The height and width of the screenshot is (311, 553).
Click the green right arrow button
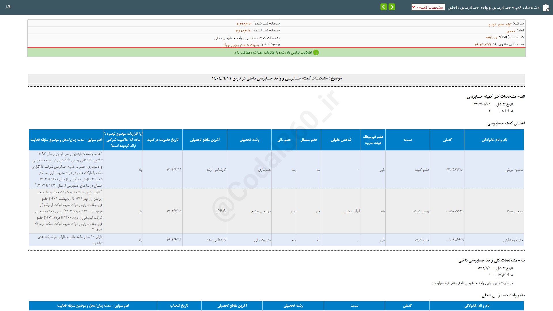(392, 7)
